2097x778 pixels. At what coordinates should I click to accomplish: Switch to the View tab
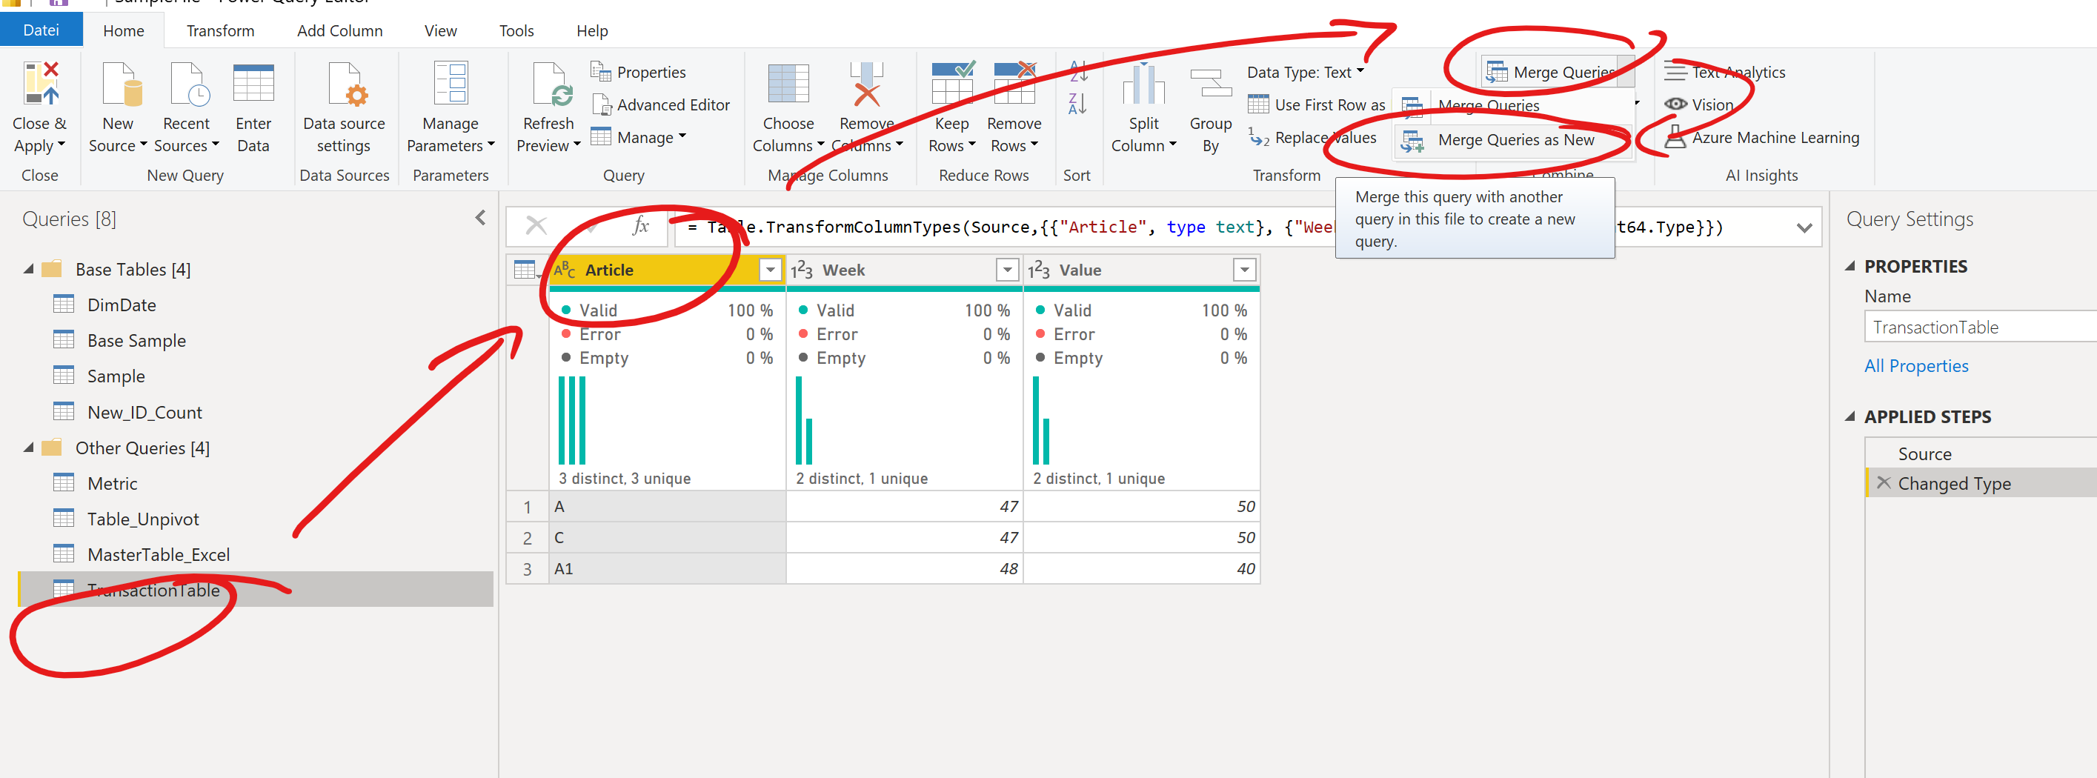(440, 31)
